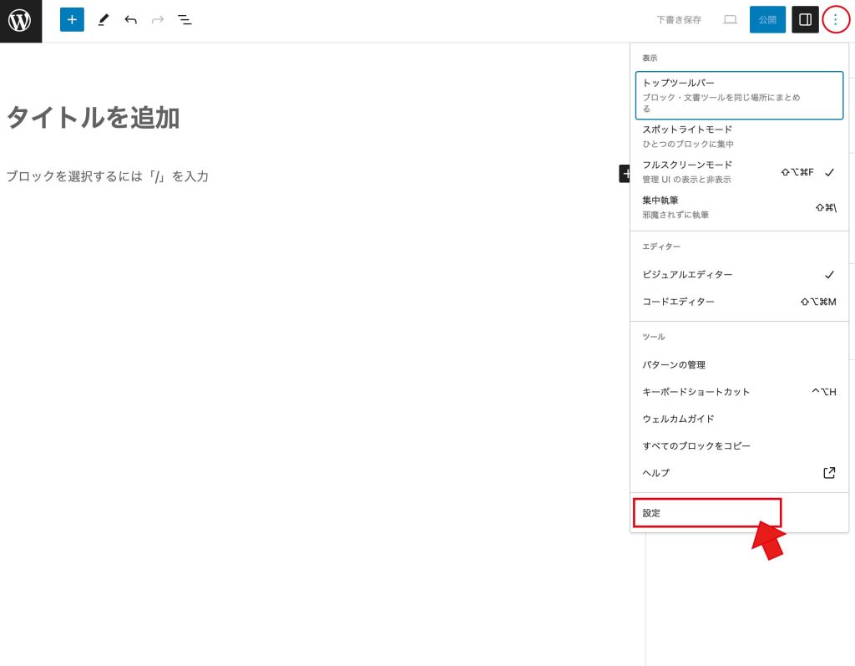The image size is (855, 666).
Task: Redo the last undone change
Action: click(x=158, y=20)
